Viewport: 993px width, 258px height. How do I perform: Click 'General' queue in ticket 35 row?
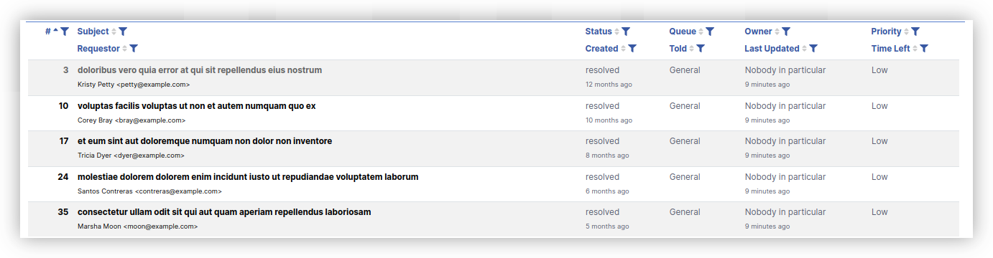point(685,212)
